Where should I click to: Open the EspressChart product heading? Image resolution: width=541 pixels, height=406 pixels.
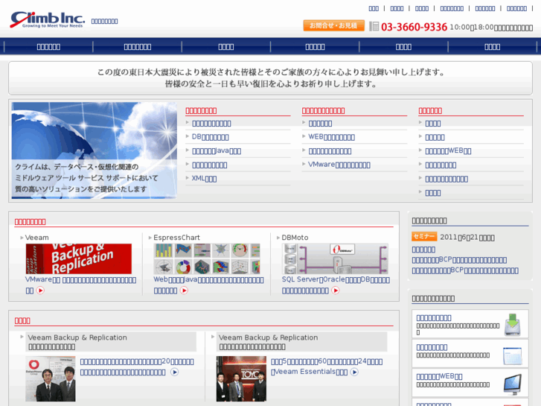(x=176, y=238)
